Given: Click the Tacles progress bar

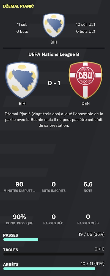Looking at the screenshot, I should point(54,254).
